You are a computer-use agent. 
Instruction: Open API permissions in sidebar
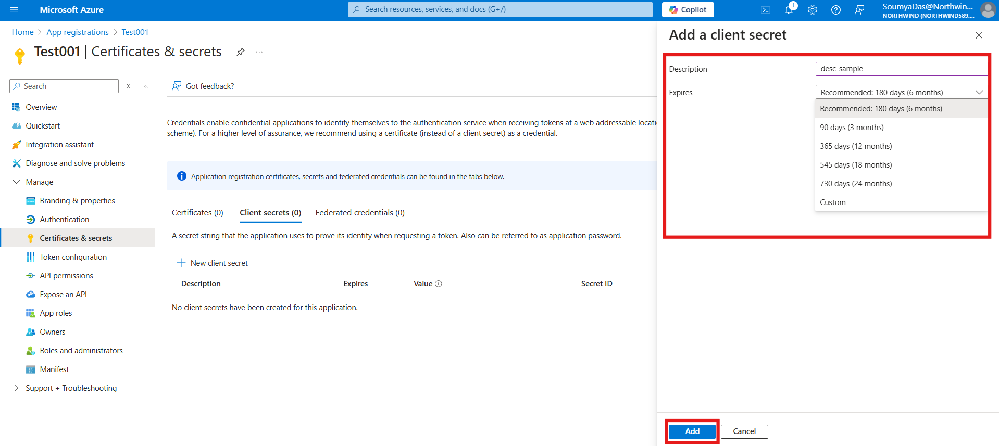click(66, 276)
